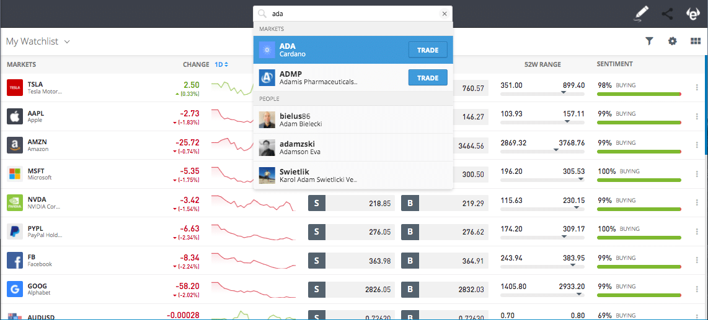Expand the My Watchlist dropdown
The width and height of the screenshot is (708, 320).
point(38,41)
